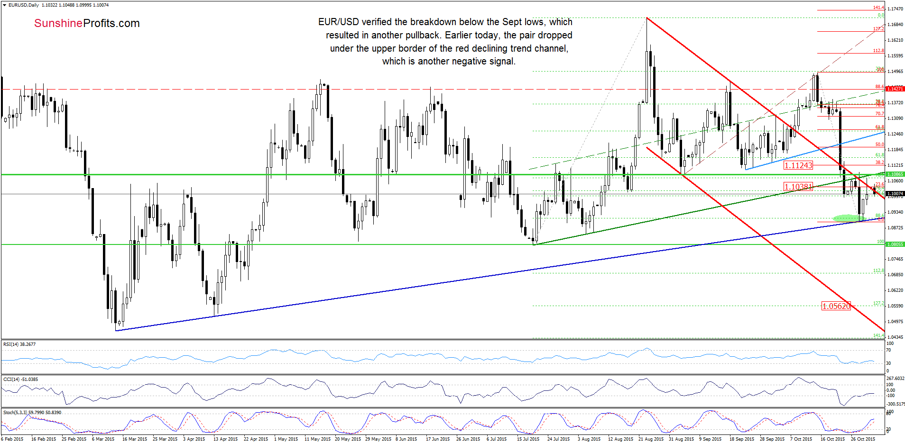
Task: Click the 267.6032 CCI scale value
Action: [x=895, y=379]
